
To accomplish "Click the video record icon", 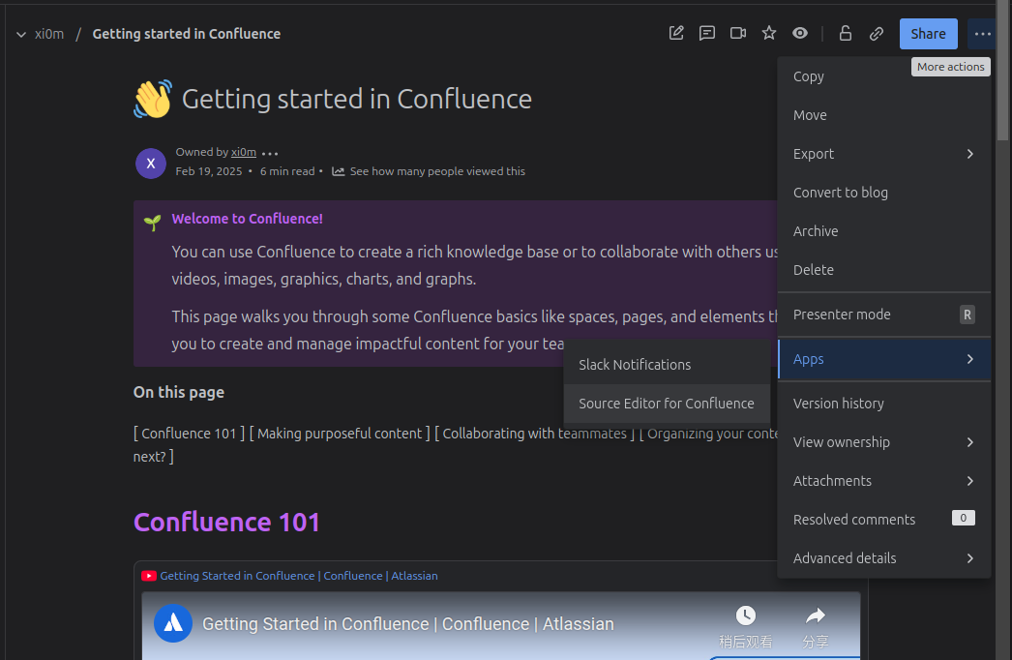I will click(x=737, y=33).
